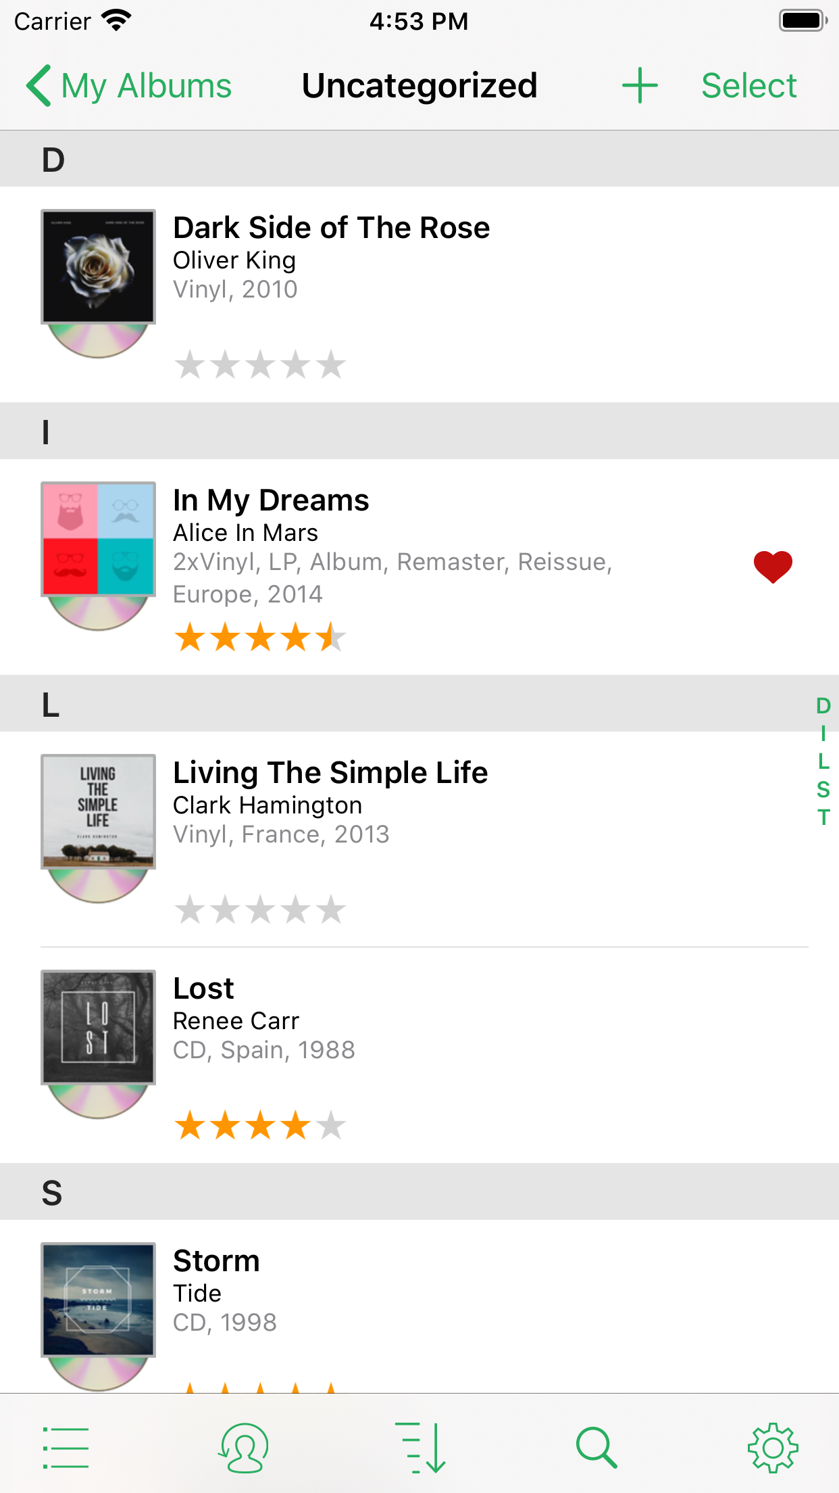839x1493 pixels.
Task: Jump to section T in the index
Action: [x=823, y=817]
